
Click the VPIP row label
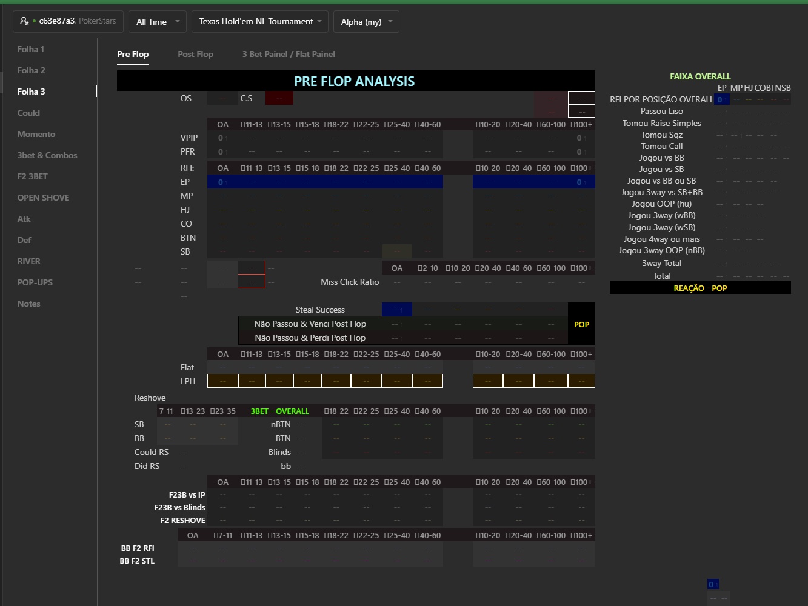coord(189,138)
